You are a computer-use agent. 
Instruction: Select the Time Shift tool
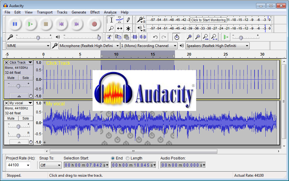(x=119, y=28)
